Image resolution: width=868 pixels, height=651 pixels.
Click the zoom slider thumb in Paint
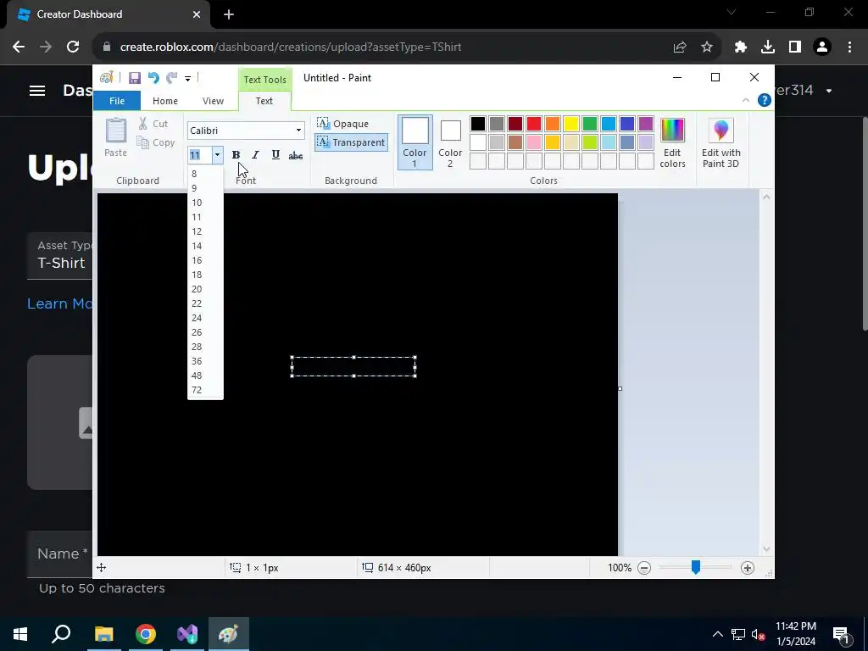point(695,567)
